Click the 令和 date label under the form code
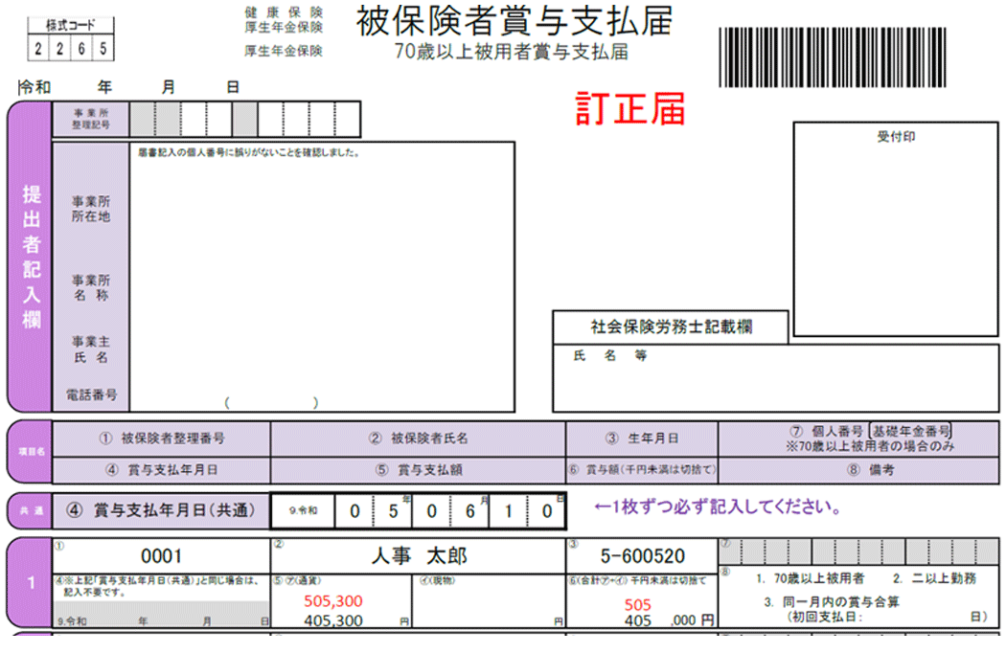This screenshot has height=653, width=1006. click(35, 87)
